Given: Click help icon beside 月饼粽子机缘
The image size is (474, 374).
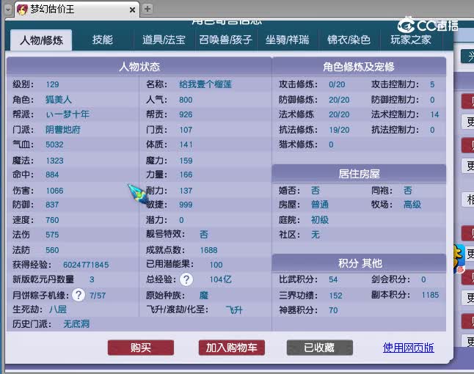Looking at the screenshot, I should [x=79, y=295].
